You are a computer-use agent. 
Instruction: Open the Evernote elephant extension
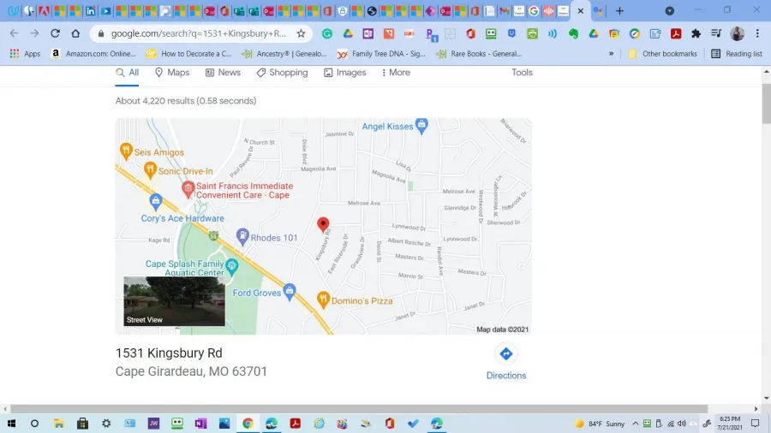coord(573,33)
